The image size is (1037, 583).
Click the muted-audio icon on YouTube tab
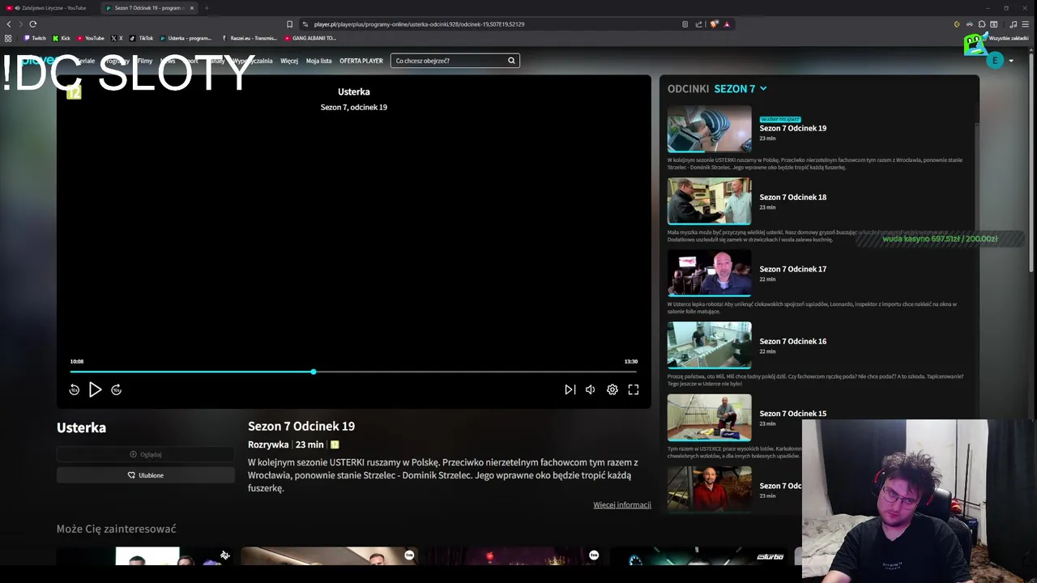coord(17,8)
